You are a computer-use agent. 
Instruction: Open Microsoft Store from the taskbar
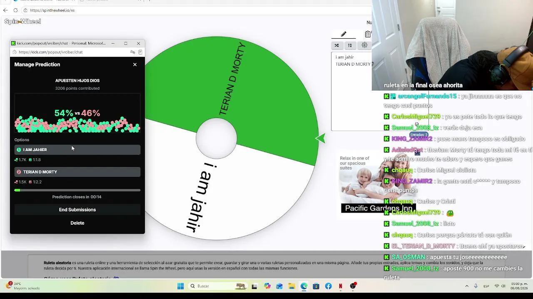point(316,286)
